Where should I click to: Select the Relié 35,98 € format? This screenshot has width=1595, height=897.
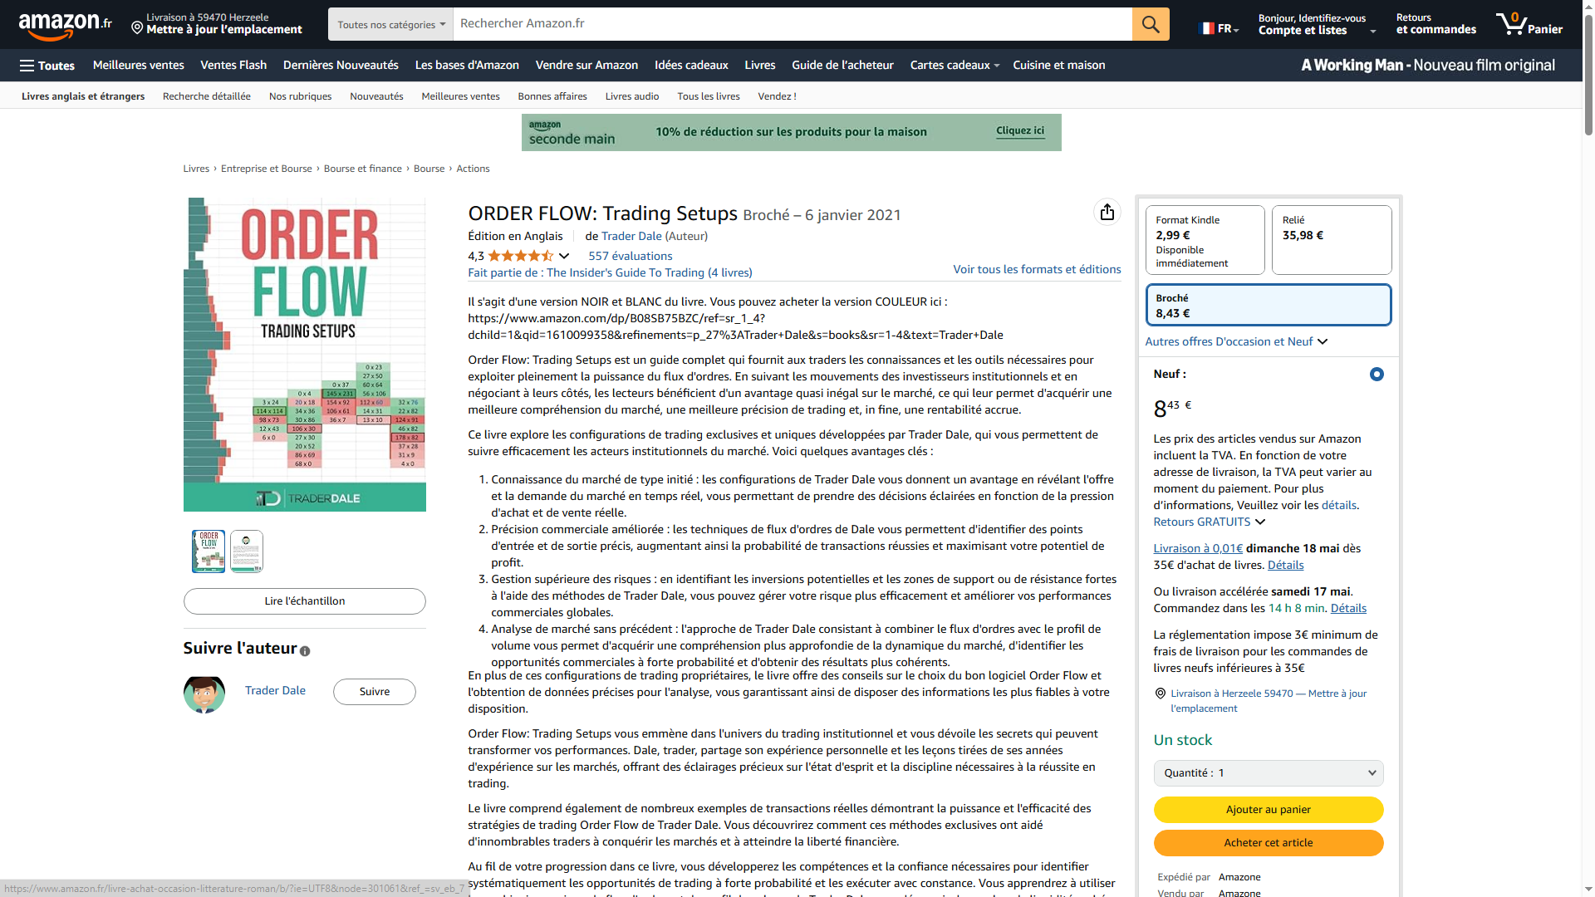tap(1331, 240)
